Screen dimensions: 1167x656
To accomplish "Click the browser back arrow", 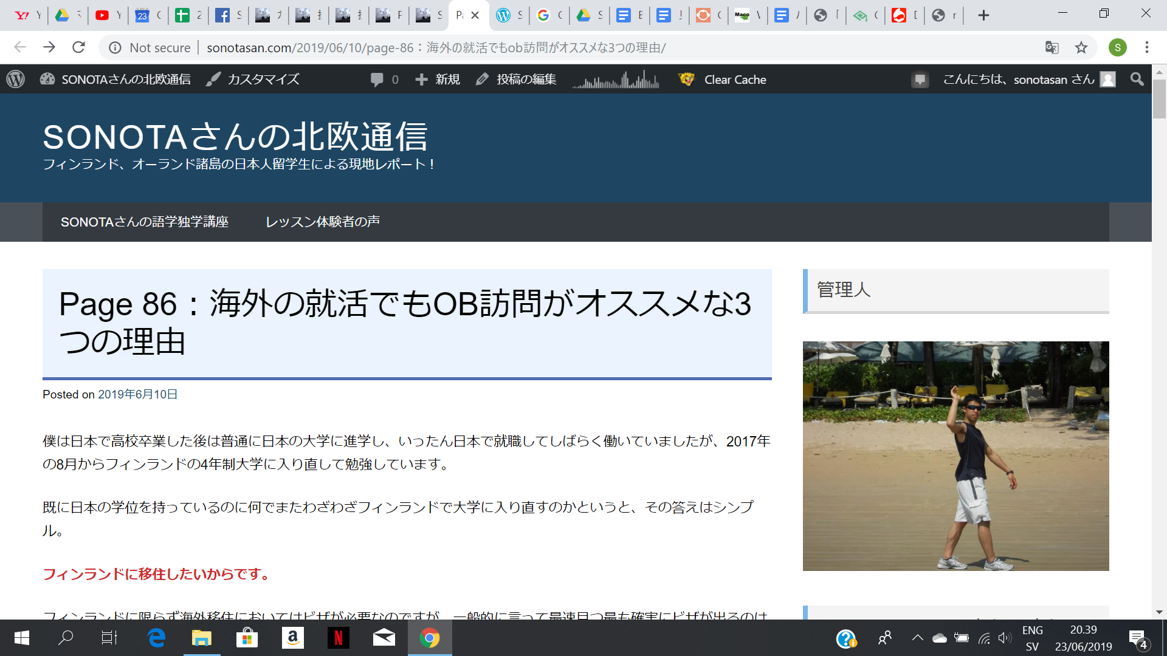I will pyautogui.click(x=20, y=47).
